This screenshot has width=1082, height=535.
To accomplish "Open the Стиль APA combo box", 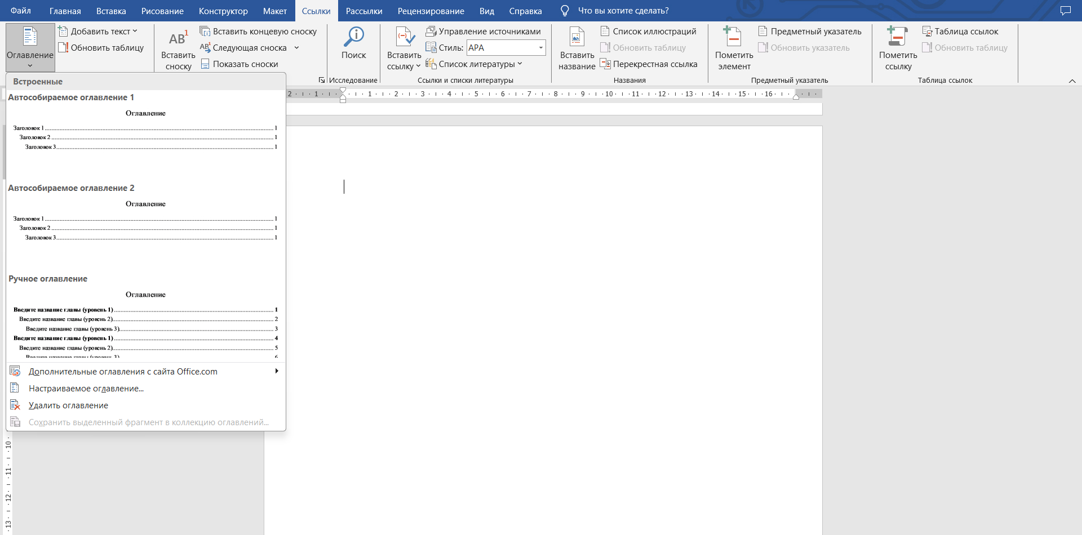I will 506,48.
